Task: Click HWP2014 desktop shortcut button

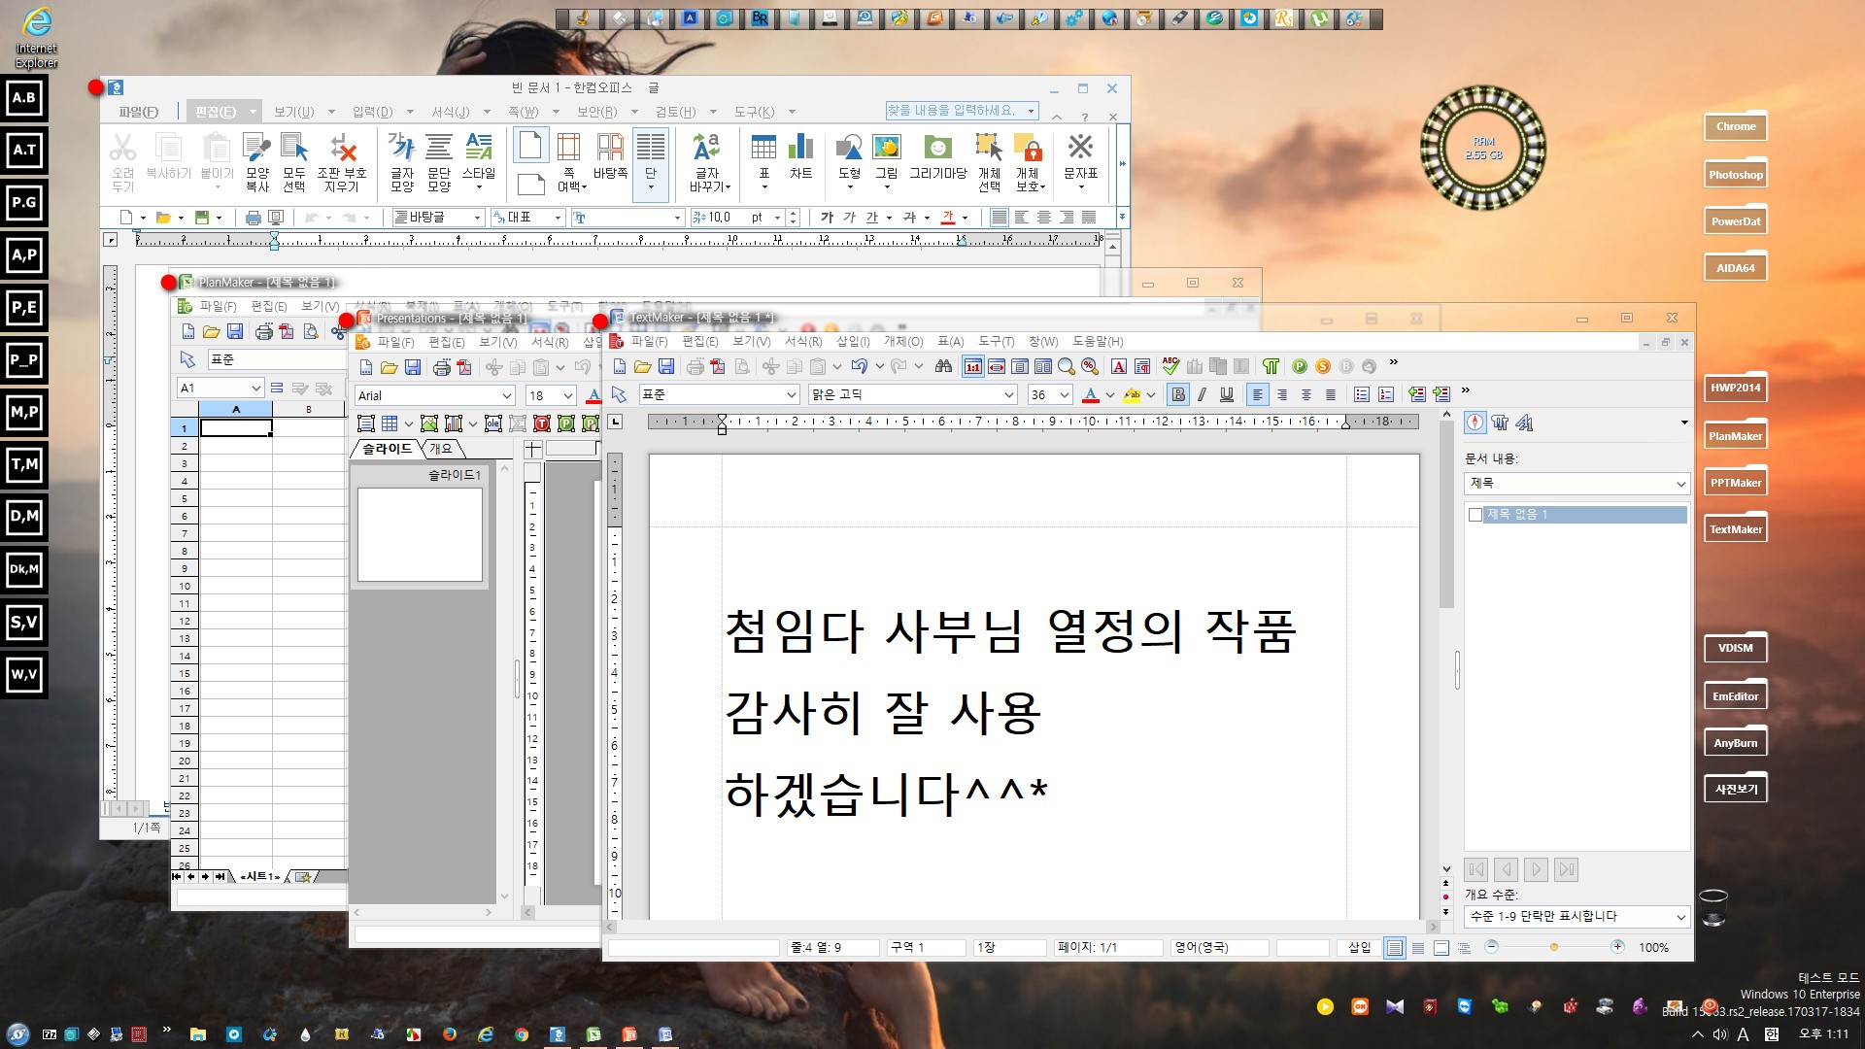Action: pyautogui.click(x=1736, y=388)
